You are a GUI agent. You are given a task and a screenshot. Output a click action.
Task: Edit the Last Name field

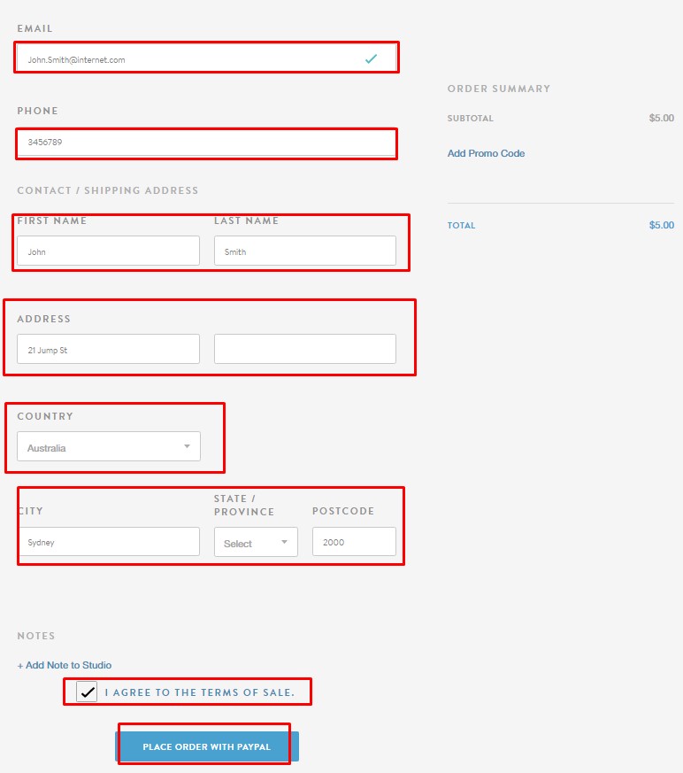coord(305,251)
